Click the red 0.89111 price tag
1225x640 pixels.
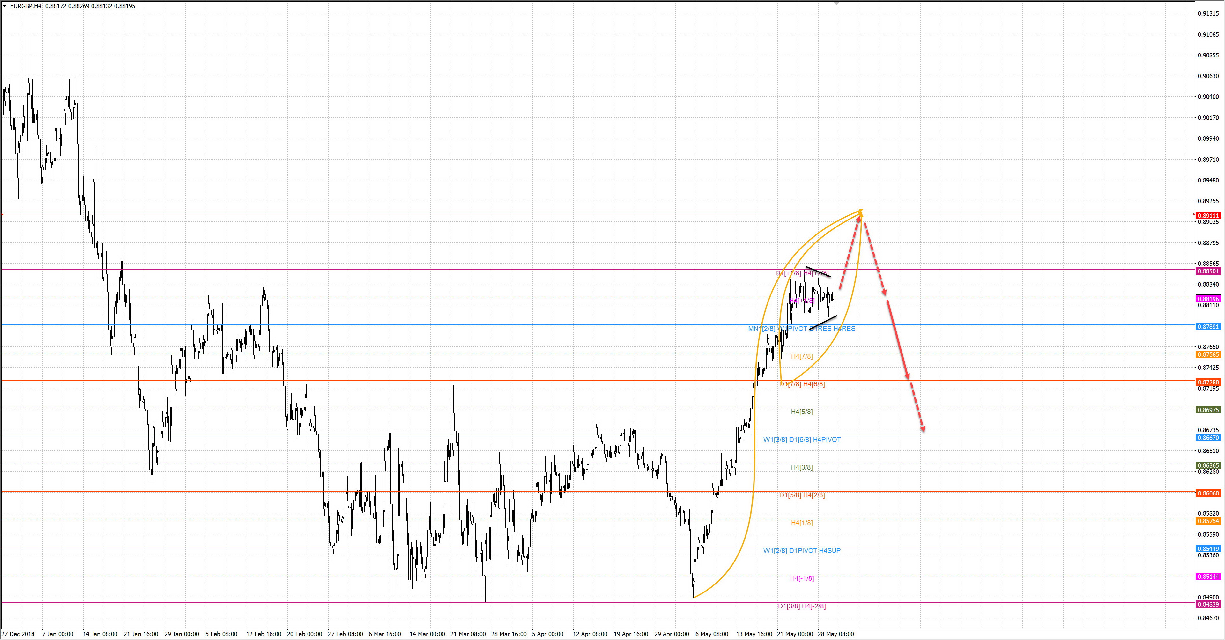point(1208,215)
